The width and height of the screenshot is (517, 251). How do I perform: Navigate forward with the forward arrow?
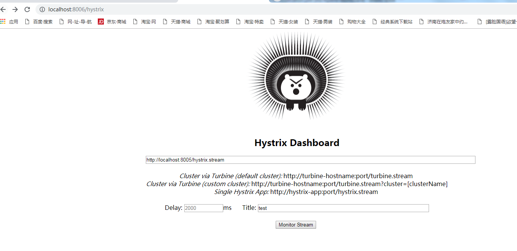coord(15,9)
